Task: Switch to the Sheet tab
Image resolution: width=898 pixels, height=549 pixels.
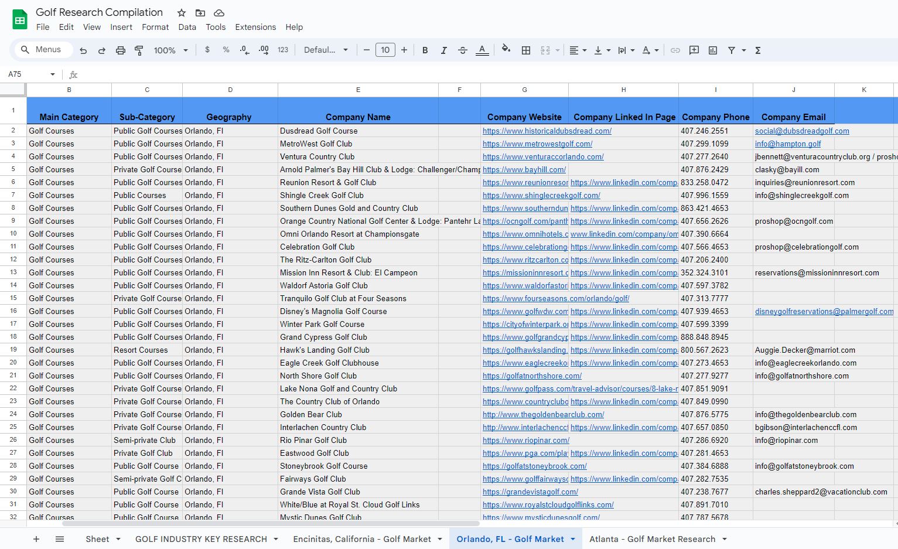Action: coord(97,539)
